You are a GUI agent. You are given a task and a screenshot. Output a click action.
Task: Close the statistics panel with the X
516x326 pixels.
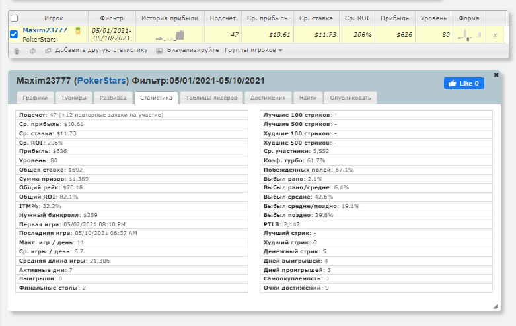click(496, 75)
